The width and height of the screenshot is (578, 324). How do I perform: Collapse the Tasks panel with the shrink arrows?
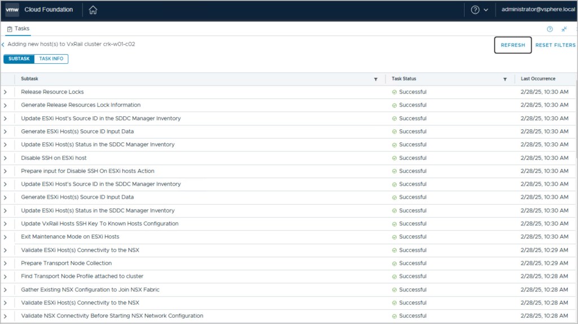(x=564, y=29)
